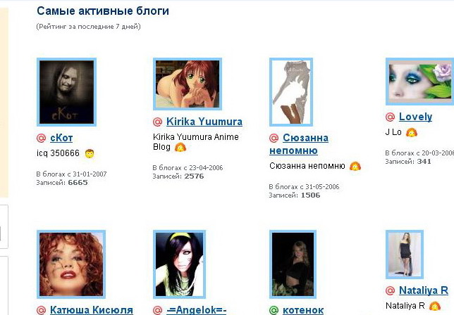Click the anime girl avatar of Kirika Yuumura

pyautogui.click(x=188, y=84)
